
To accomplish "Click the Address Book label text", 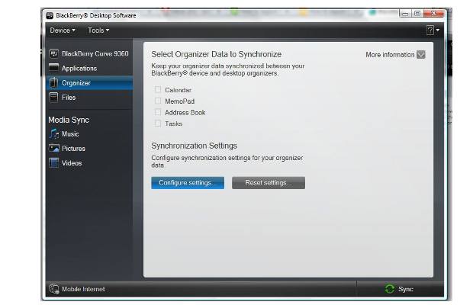I will (x=185, y=112).
